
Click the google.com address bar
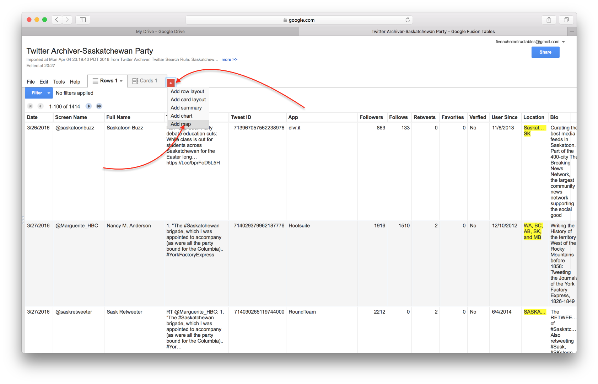pyautogui.click(x=300, y=20)
